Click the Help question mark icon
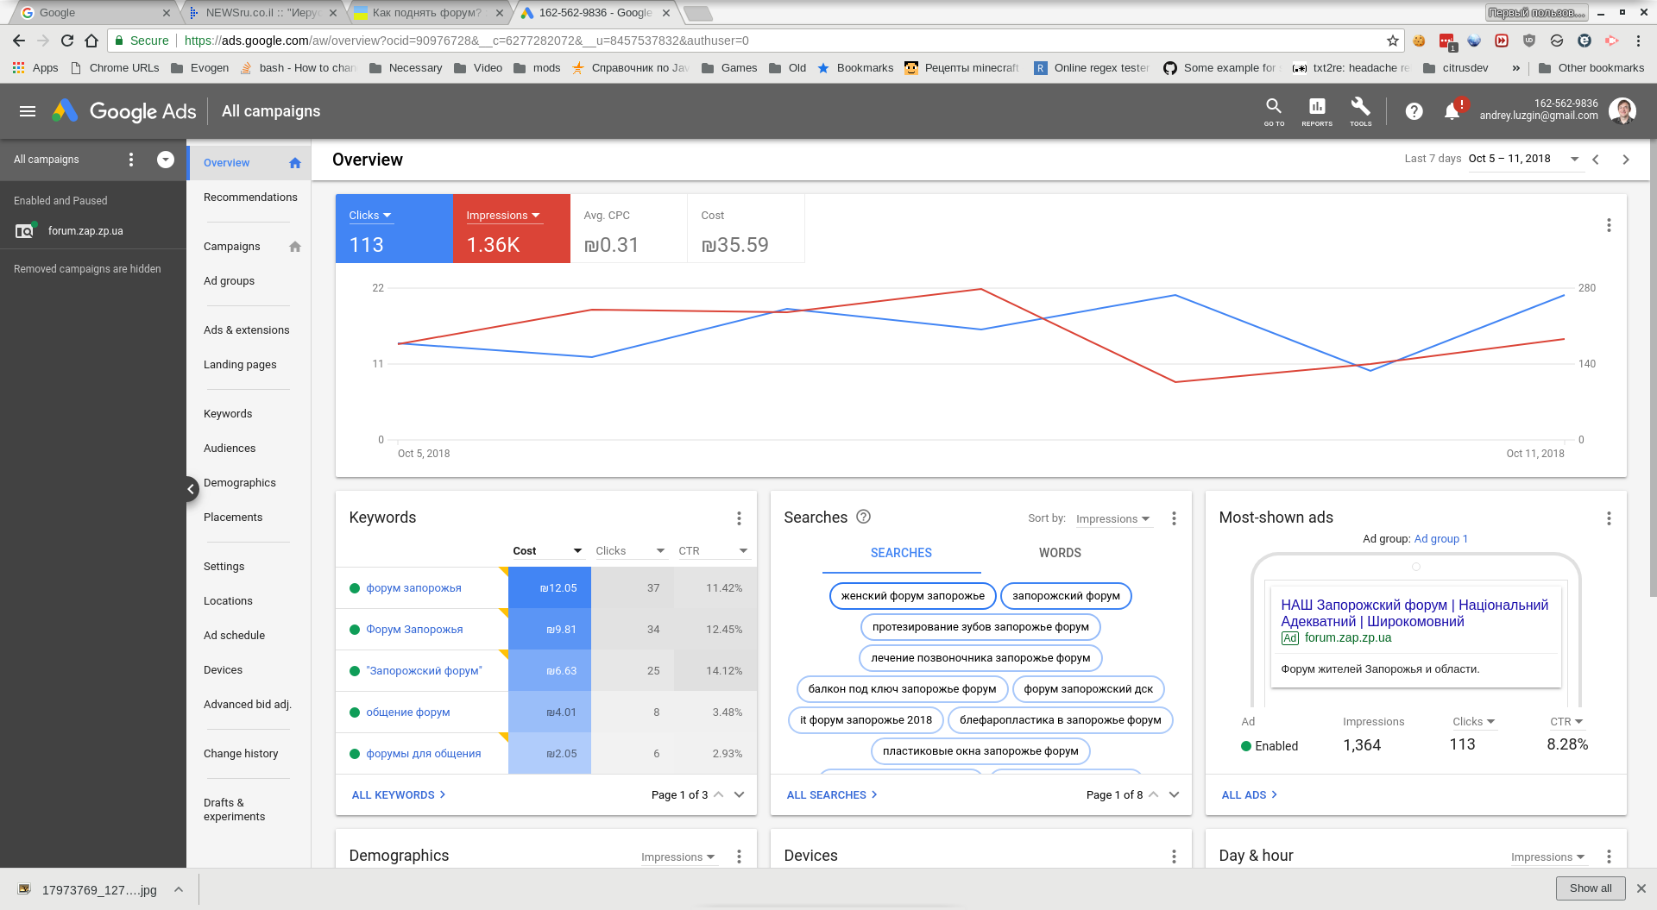 click(1414, 111)
